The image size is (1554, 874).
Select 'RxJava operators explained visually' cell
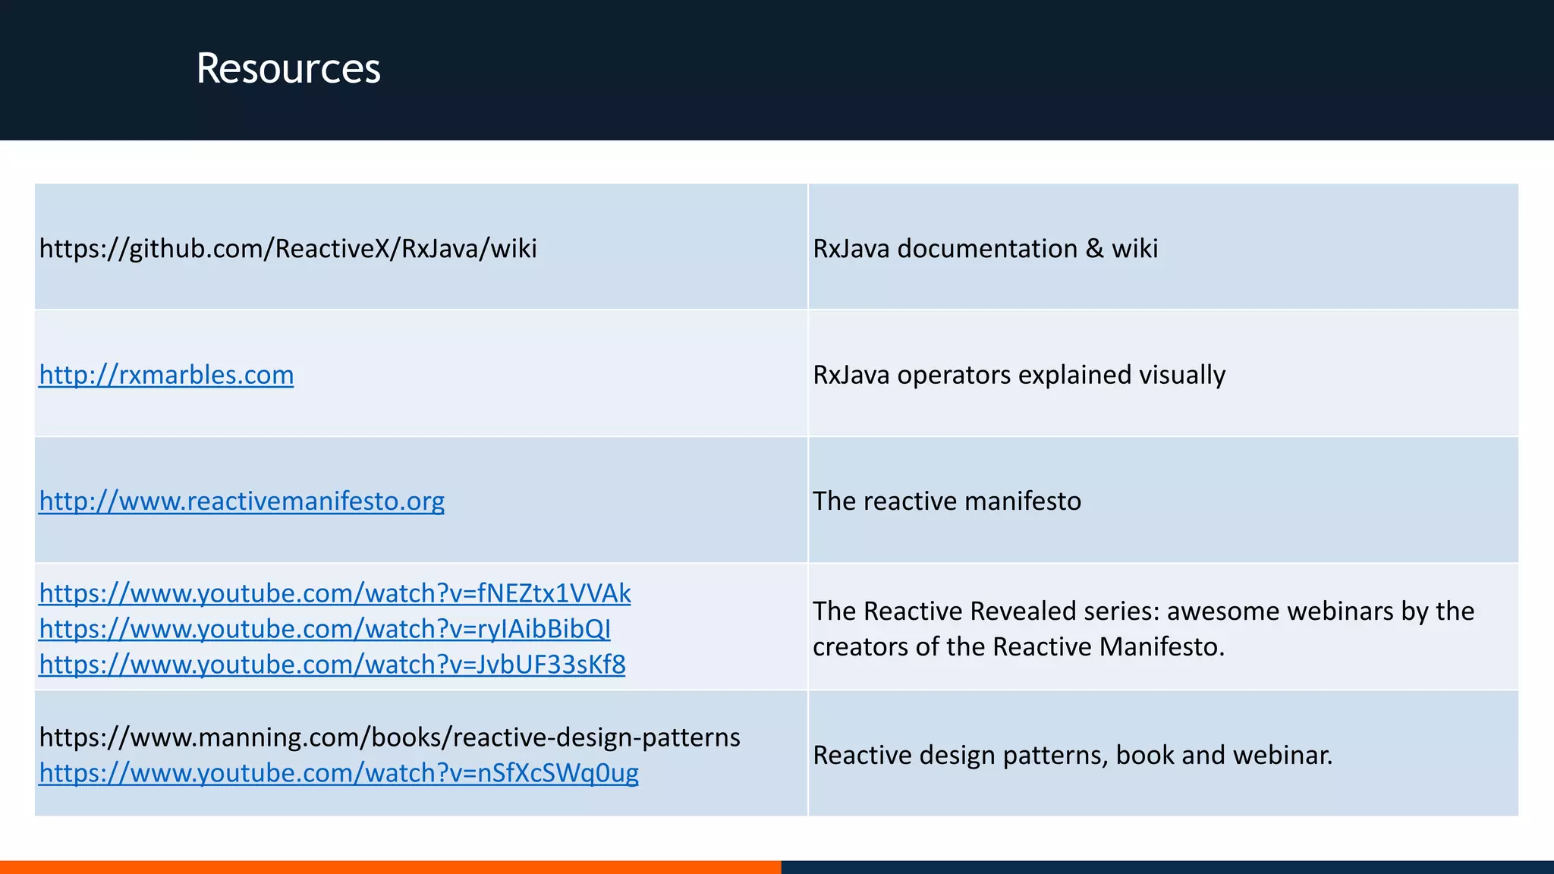tap(1018, 375)
